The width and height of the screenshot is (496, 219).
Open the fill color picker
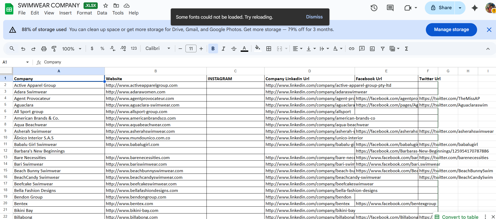pyautogui.click(x=258, y=49)
